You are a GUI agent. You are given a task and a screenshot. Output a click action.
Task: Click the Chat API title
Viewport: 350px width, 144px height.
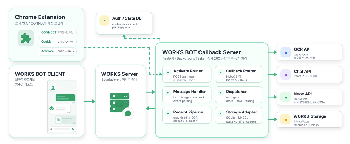[x=302, y=72]
